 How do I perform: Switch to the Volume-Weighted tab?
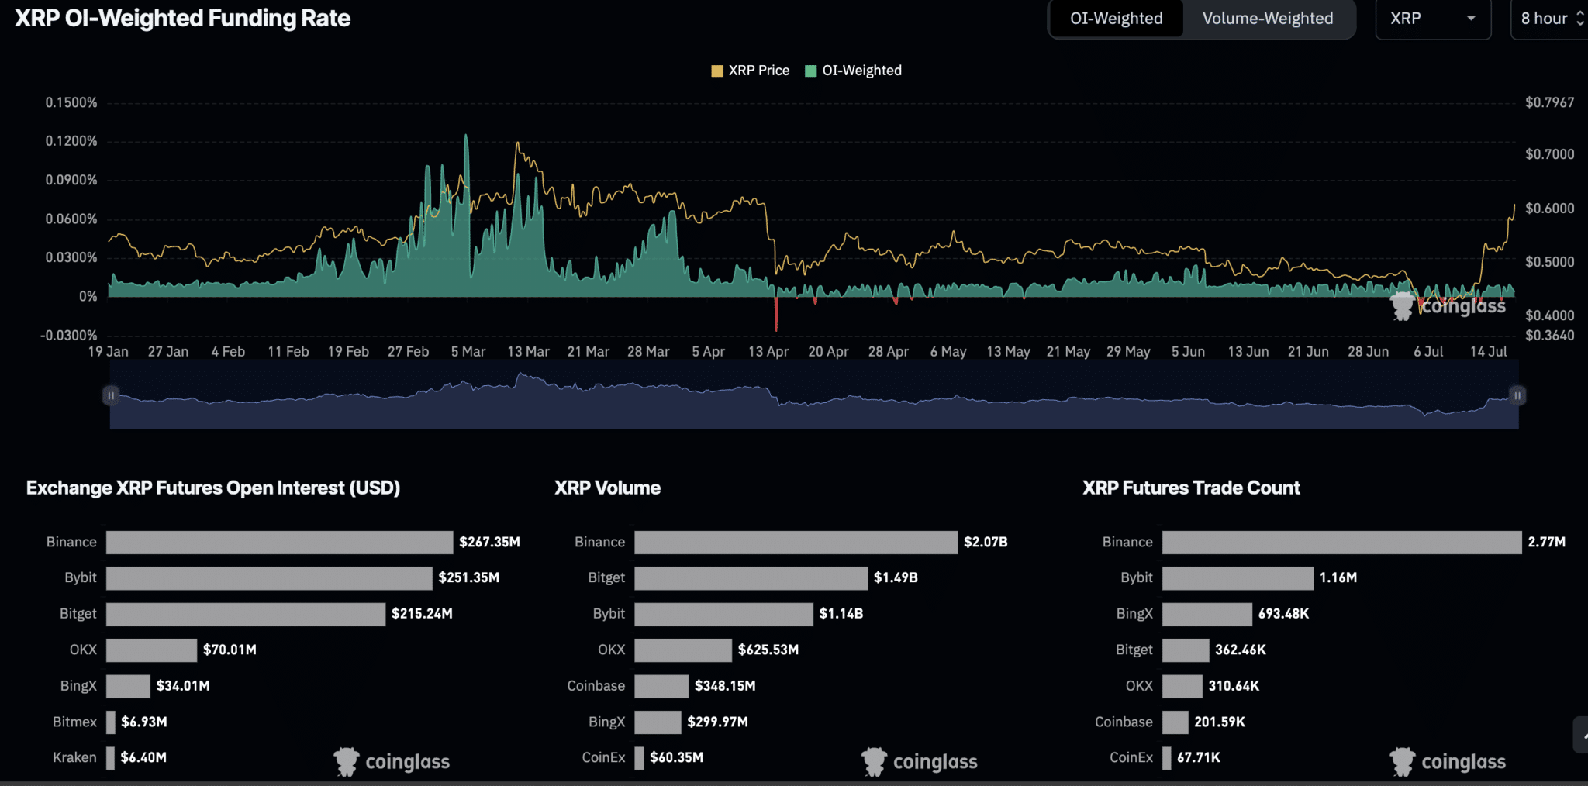[x=1269, y=19]
